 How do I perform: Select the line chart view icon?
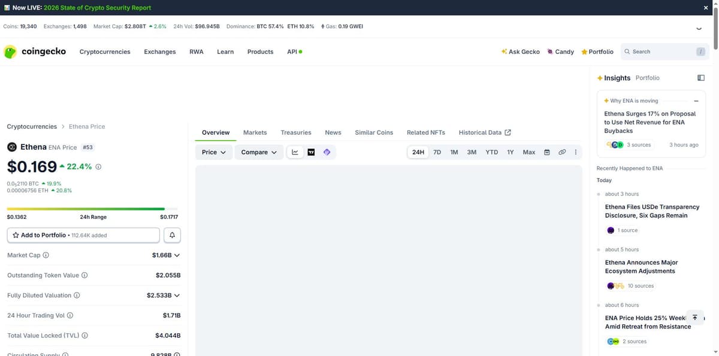[x=295, y=152]
